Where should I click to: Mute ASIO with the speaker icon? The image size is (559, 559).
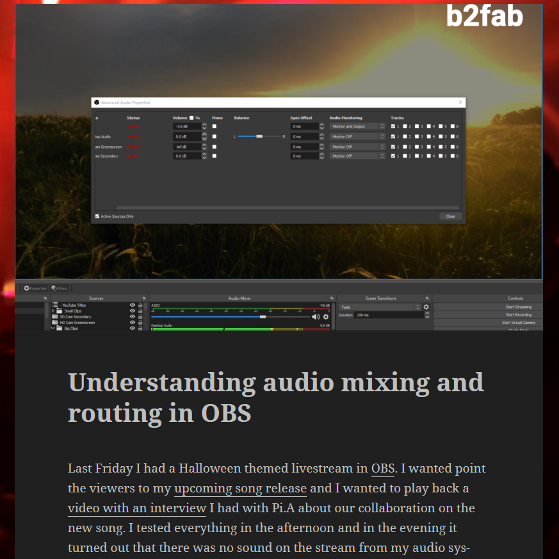316,316
